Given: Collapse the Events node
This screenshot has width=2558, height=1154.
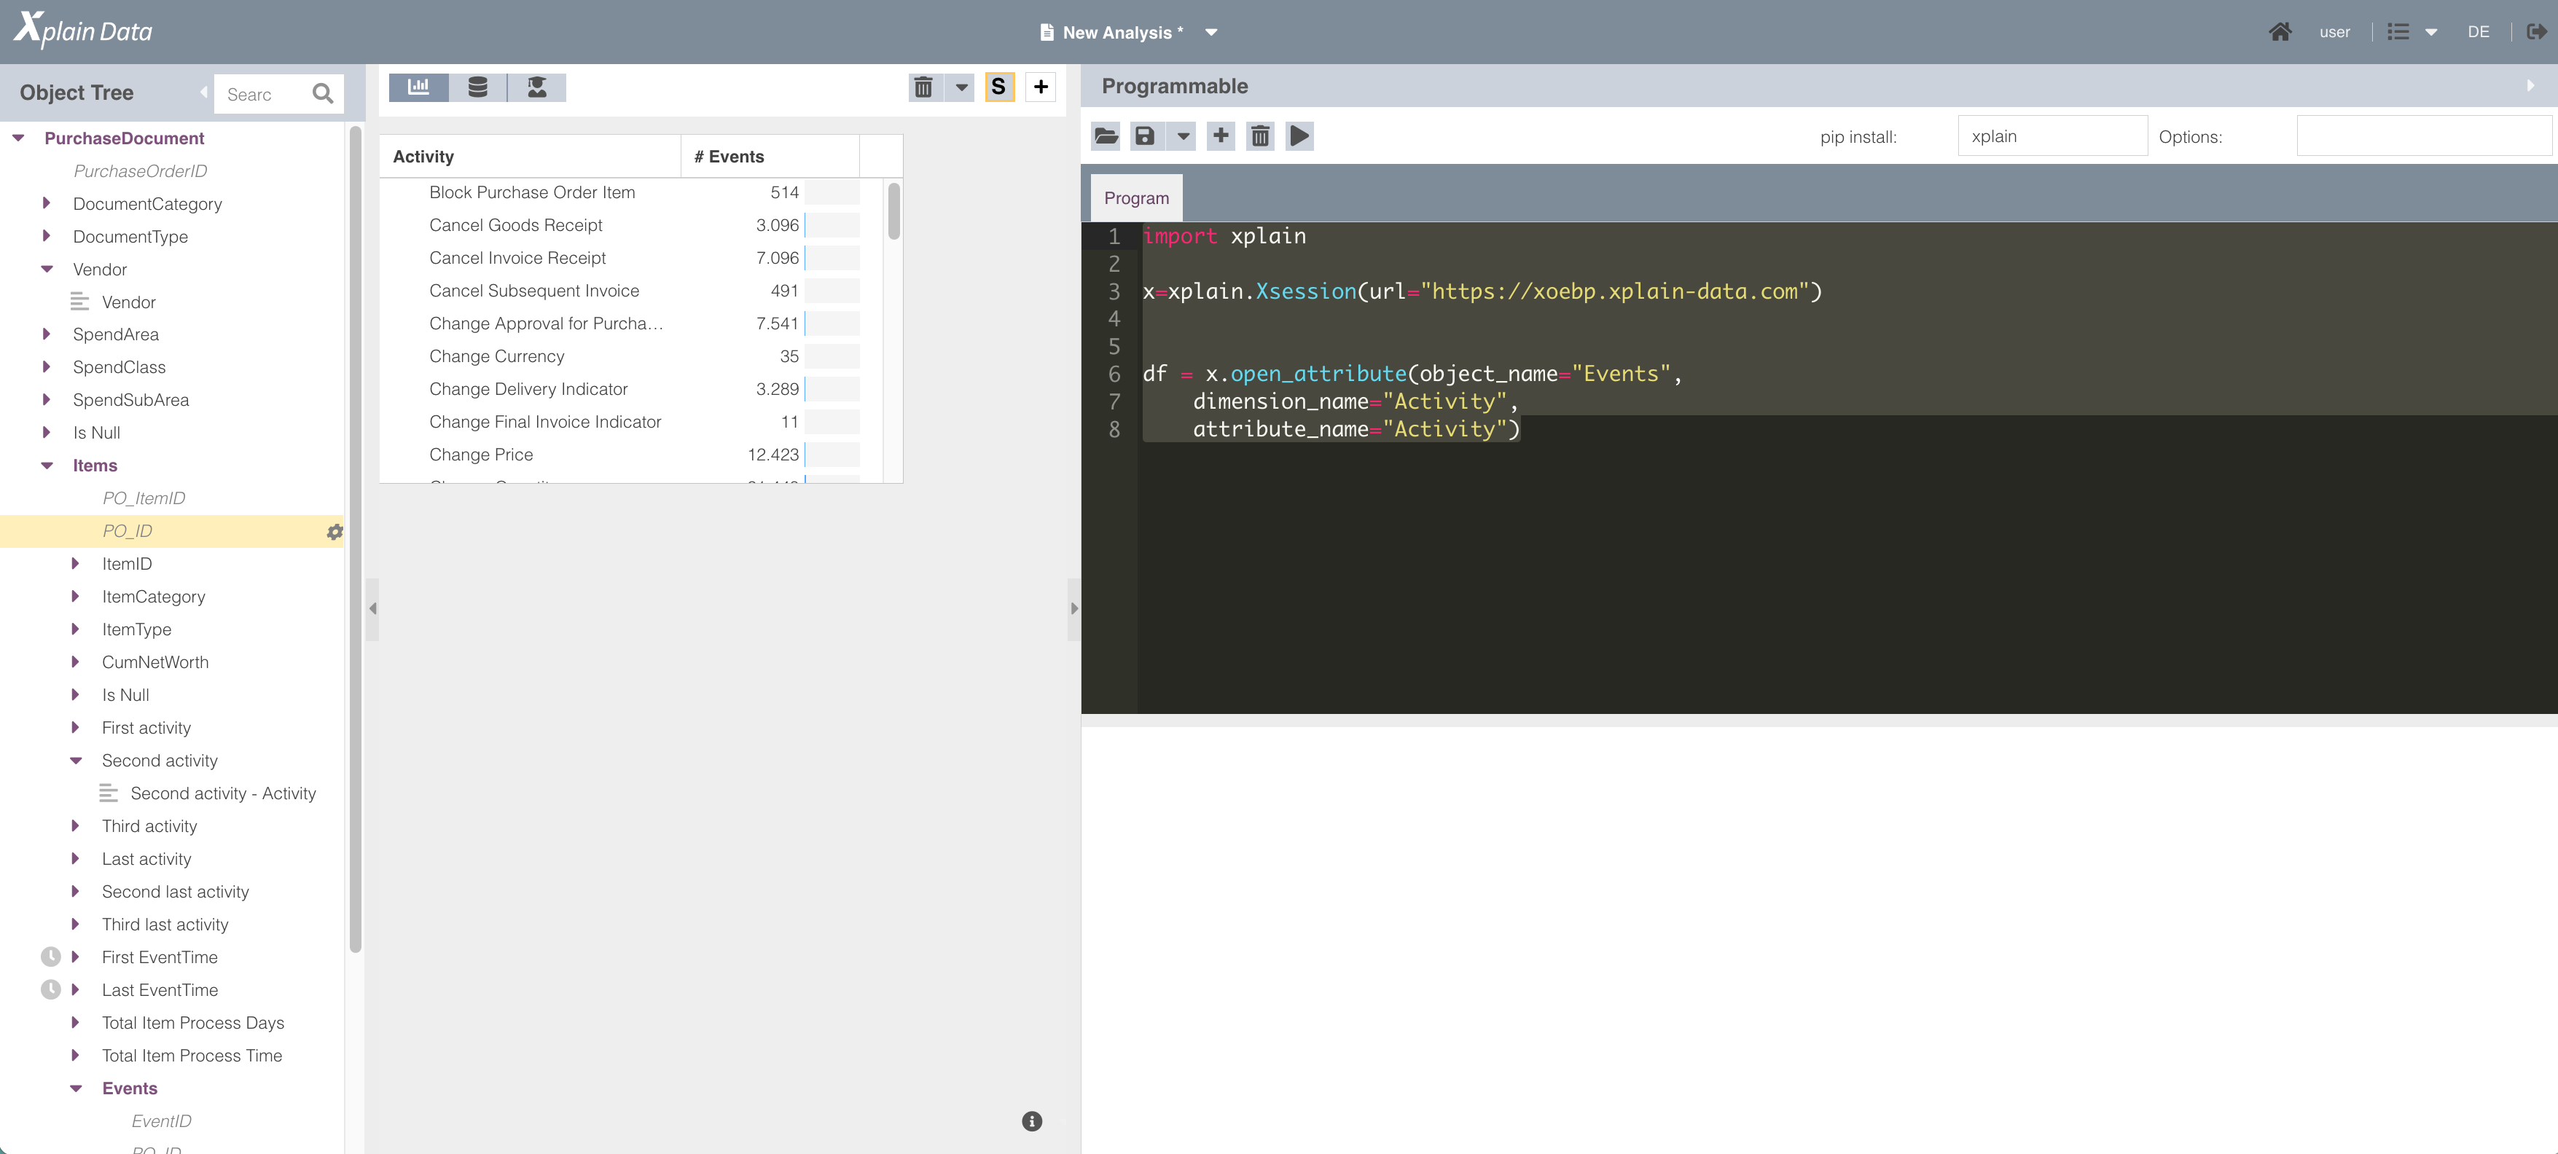Looking at the screenshot, I should 76,1088.
